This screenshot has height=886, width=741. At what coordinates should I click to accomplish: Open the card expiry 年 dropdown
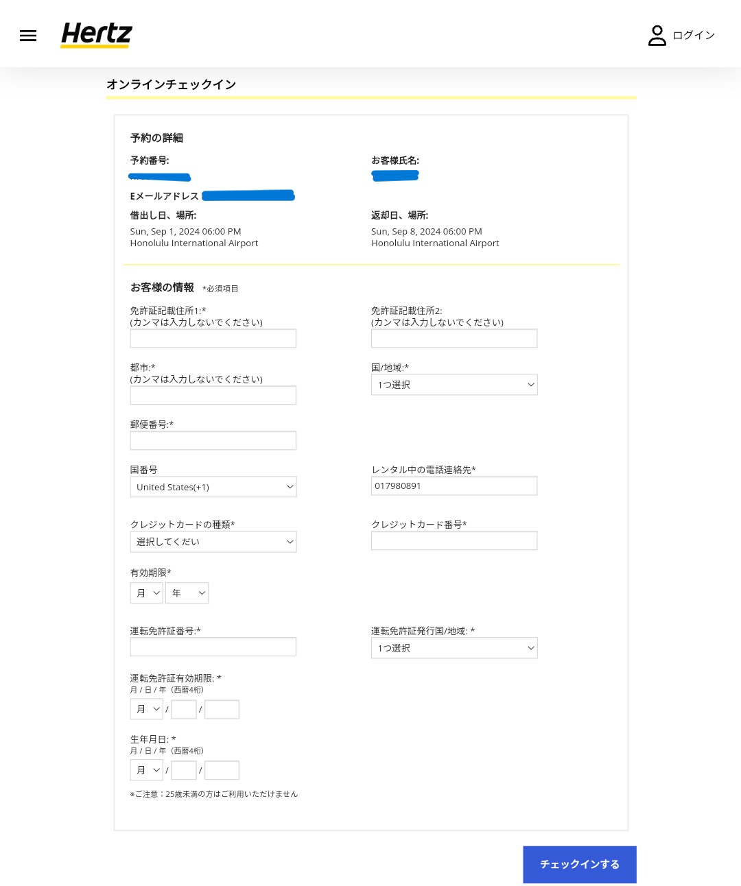tap(187, 593)
